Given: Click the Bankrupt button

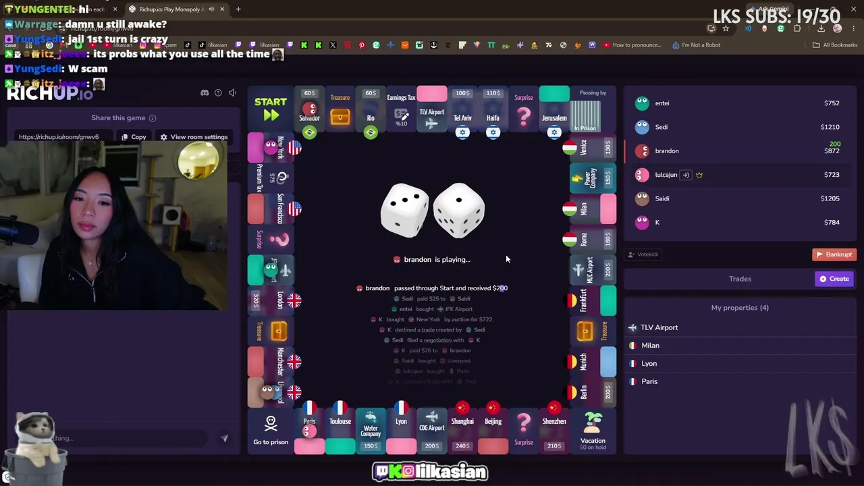Looking at the screenshot, I should [834, 254].
